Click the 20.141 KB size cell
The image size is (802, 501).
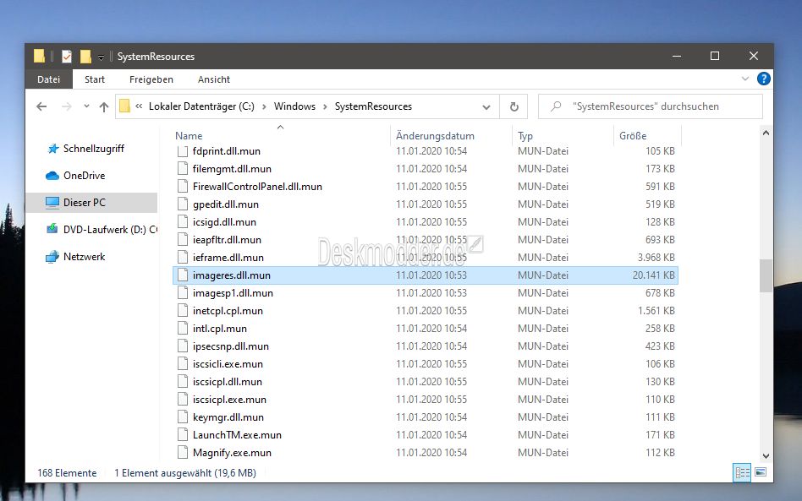point(653,275)
